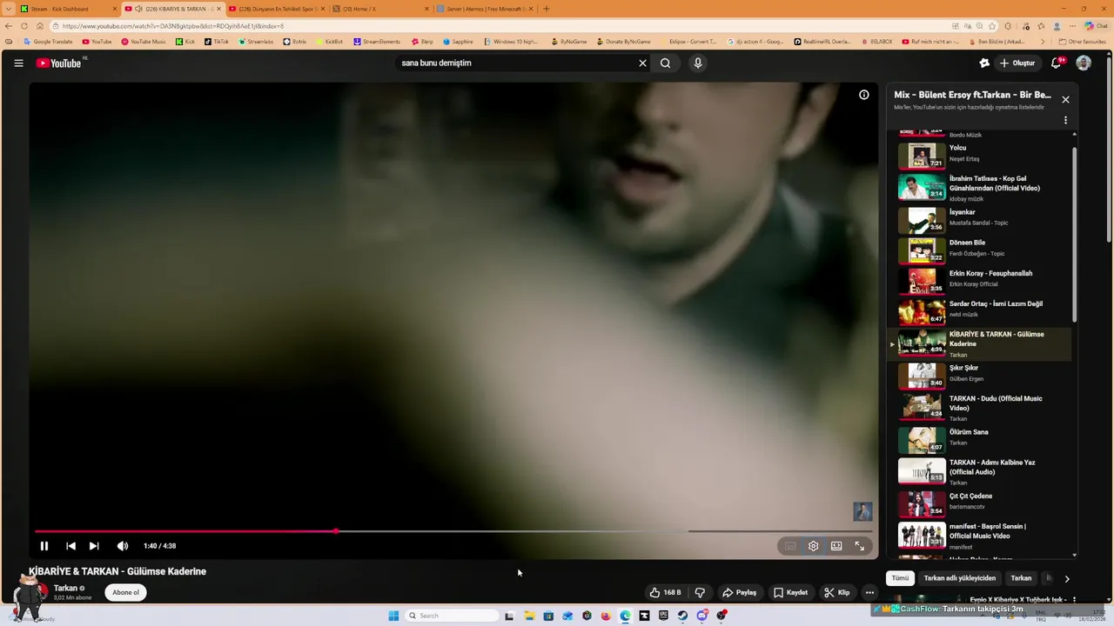The image size is (1114, 626).
Task: Select Ölürüm Sana by Tarkan
Action: 979,439
